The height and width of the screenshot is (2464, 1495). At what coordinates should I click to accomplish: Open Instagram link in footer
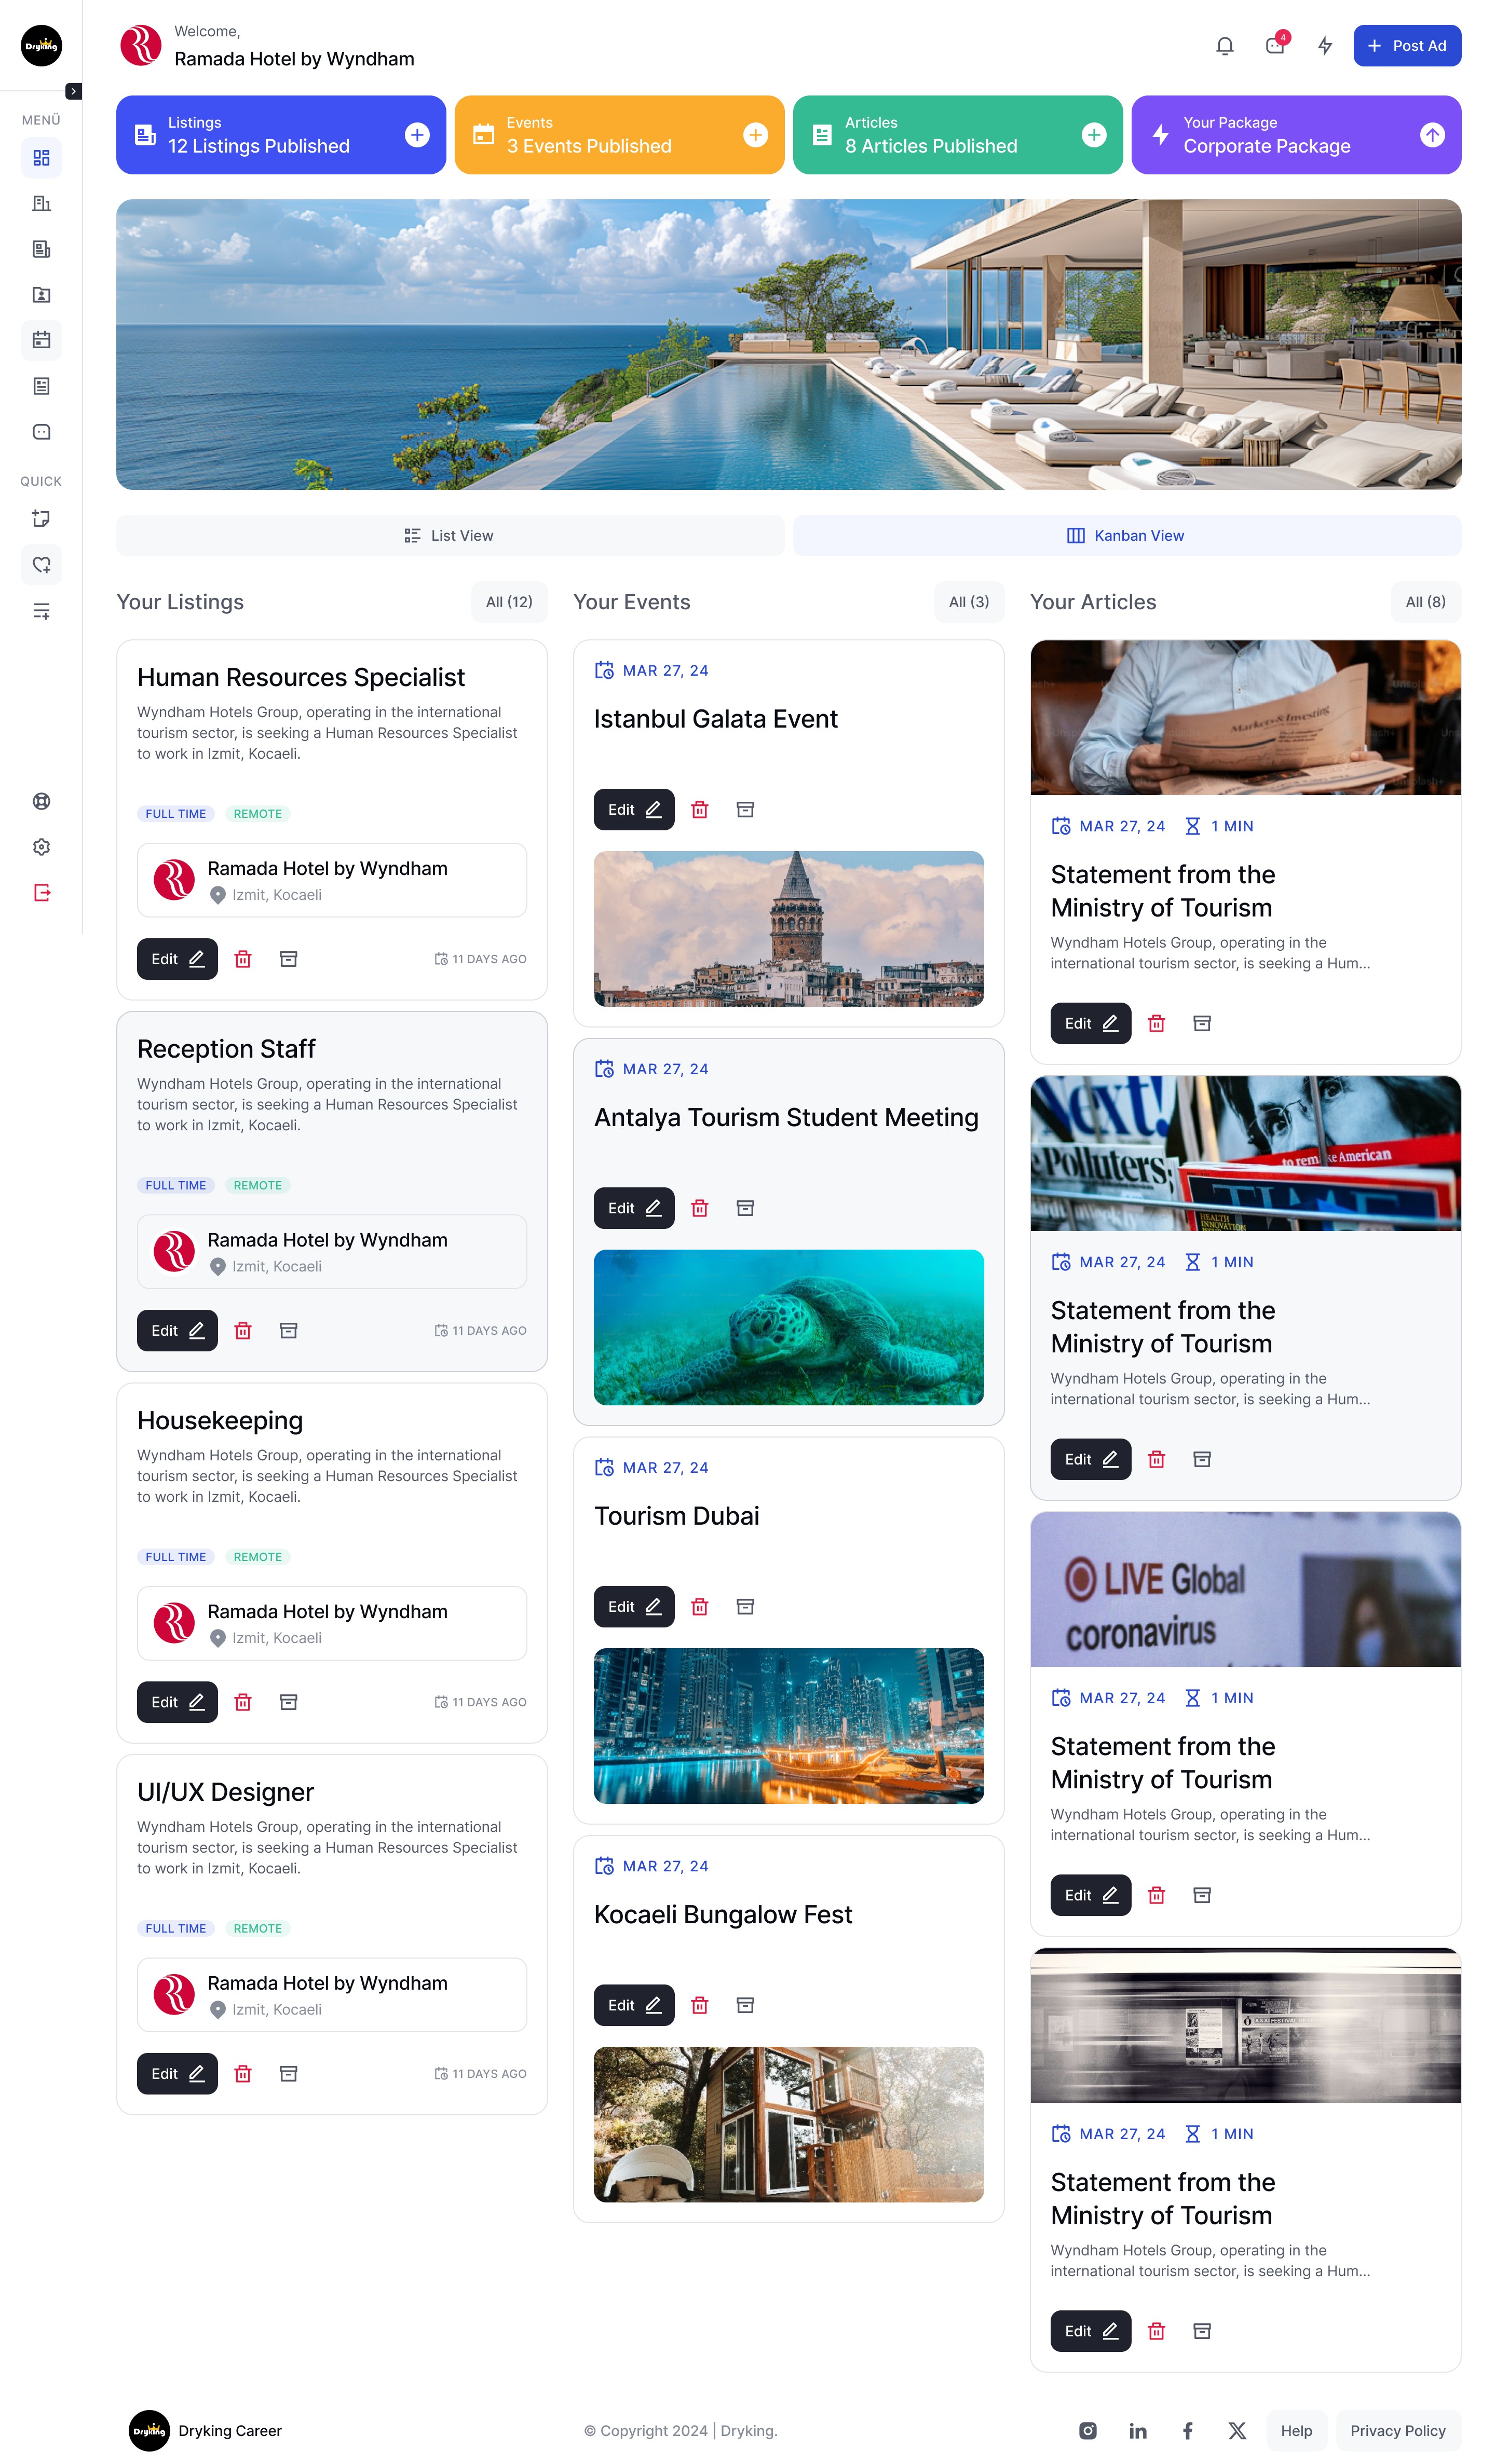click(1087, 2430)
